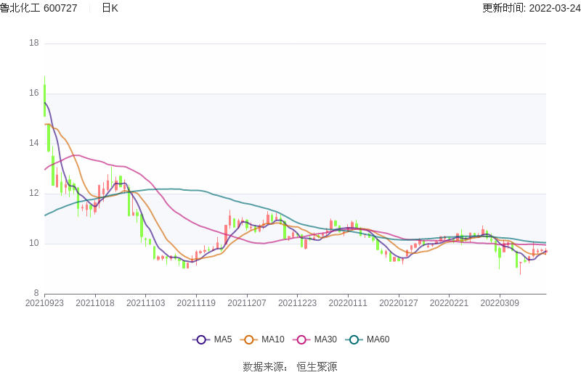Click the 数据来源 label at the bottom
Screen dimensions: 581x375
pos(262,367)
